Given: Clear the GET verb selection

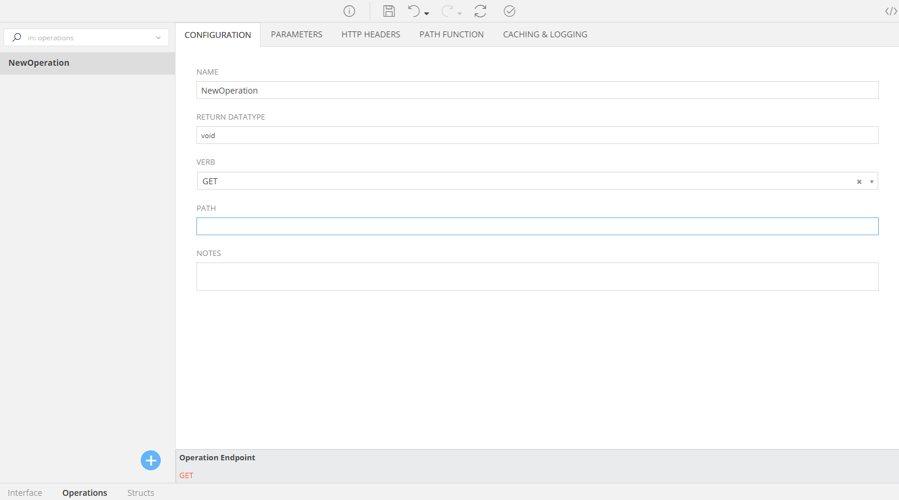Looking at the screenshot, I should [x=859, y=182].
